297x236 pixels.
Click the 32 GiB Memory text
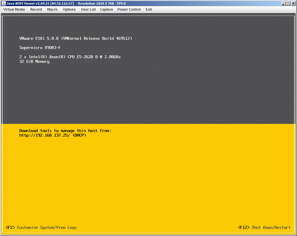(x=34, y=61)
